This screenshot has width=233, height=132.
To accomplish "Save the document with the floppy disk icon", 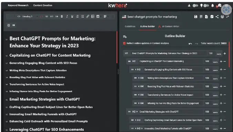I will point(196,17).
